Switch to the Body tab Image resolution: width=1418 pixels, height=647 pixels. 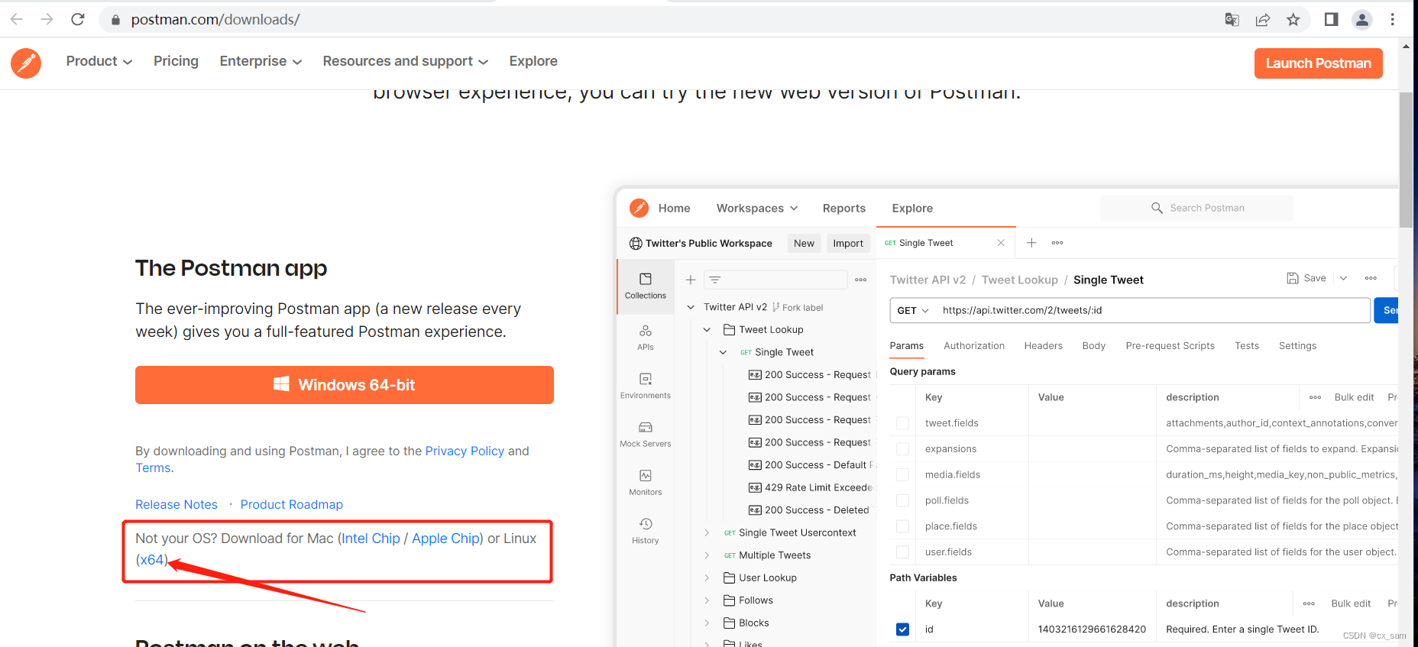[1094, 346]
